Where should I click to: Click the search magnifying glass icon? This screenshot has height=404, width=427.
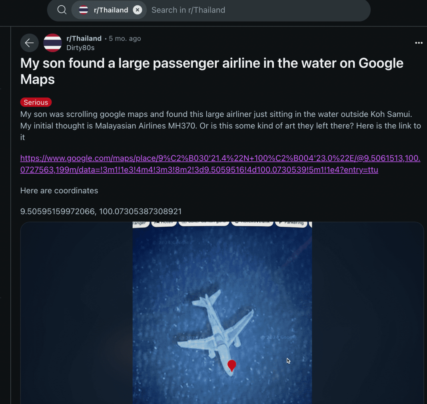tap(62, 10)
